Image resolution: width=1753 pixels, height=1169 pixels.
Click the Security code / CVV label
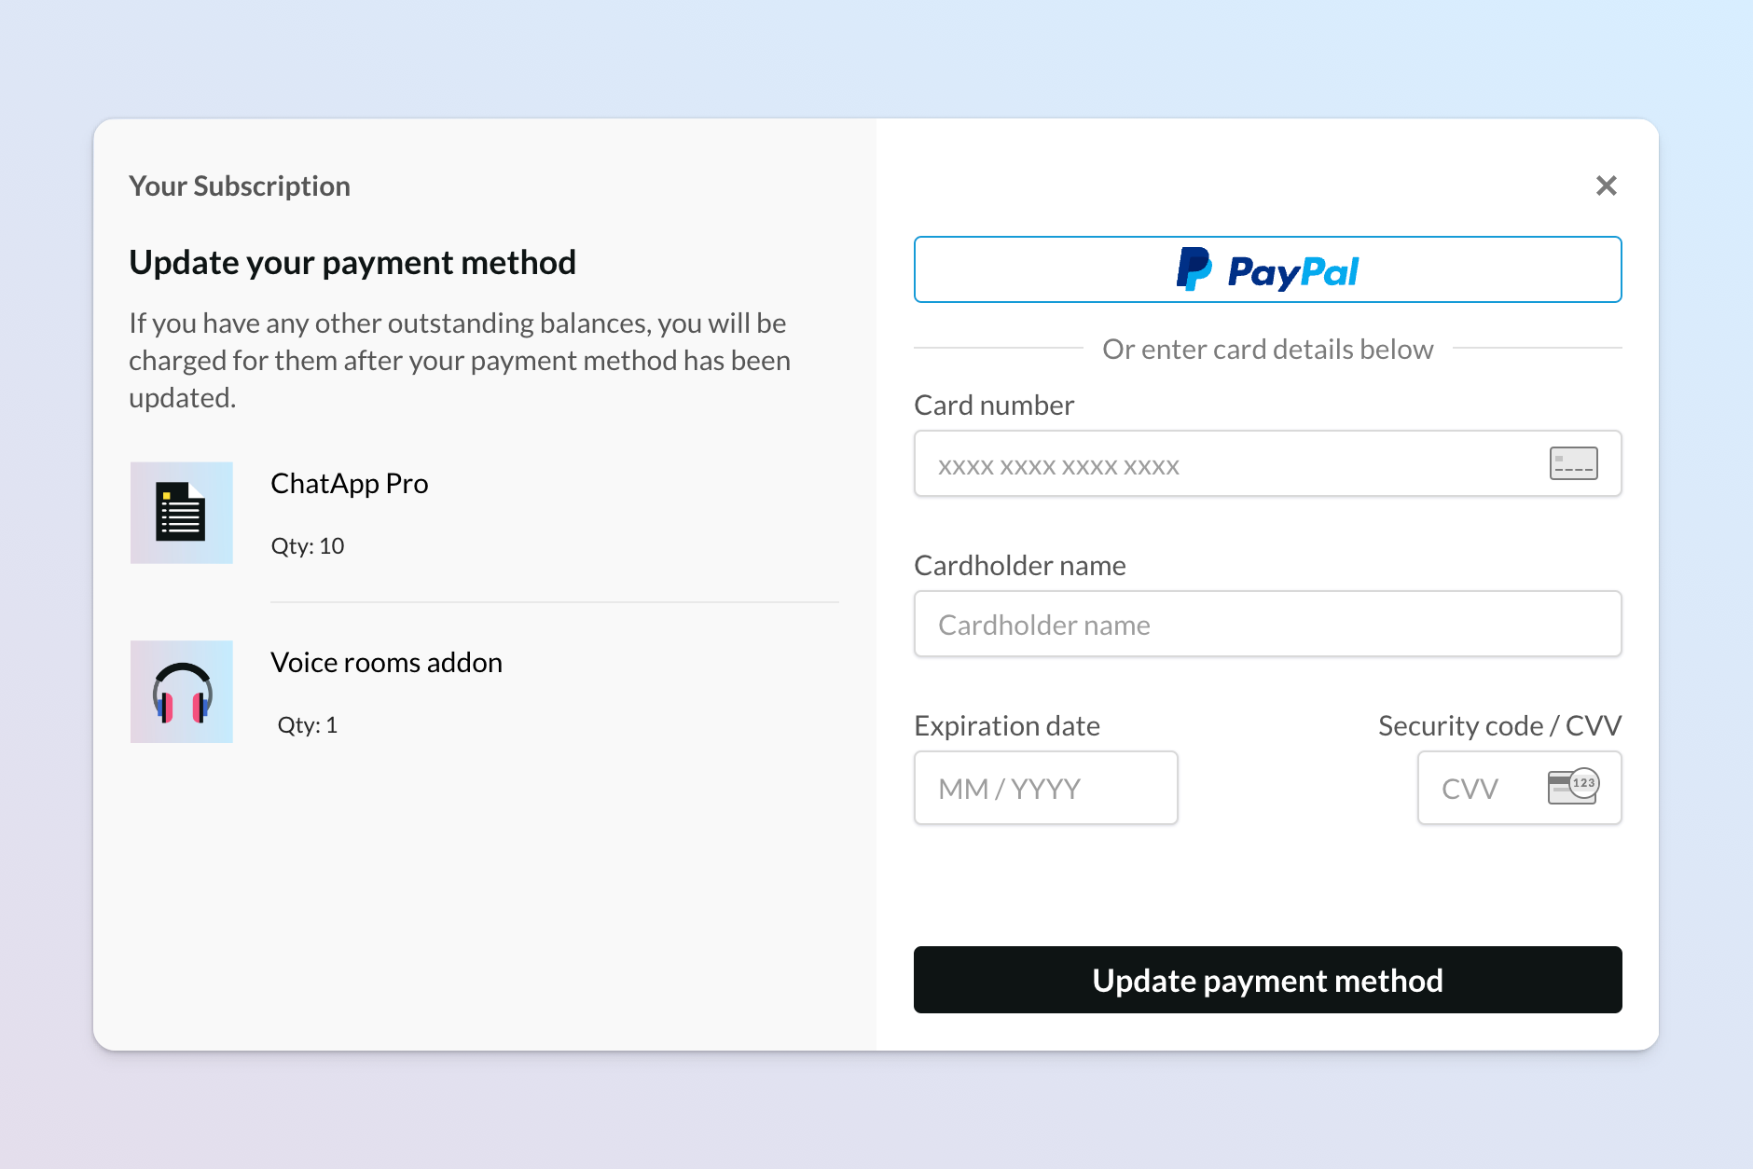[1498, 725]
